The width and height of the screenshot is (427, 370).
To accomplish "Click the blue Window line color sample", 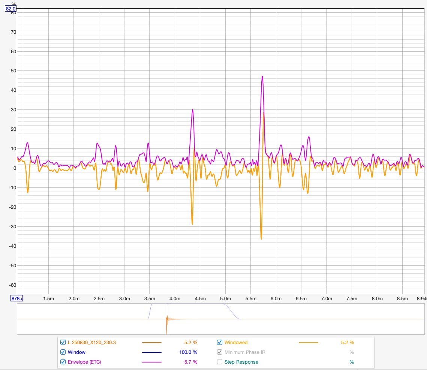I will tap(151, 352).
